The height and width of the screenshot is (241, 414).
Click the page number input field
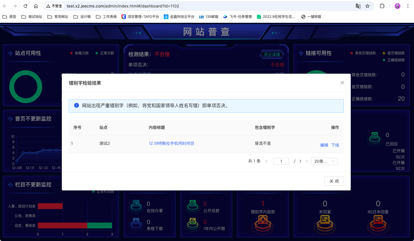click(281, 161)
